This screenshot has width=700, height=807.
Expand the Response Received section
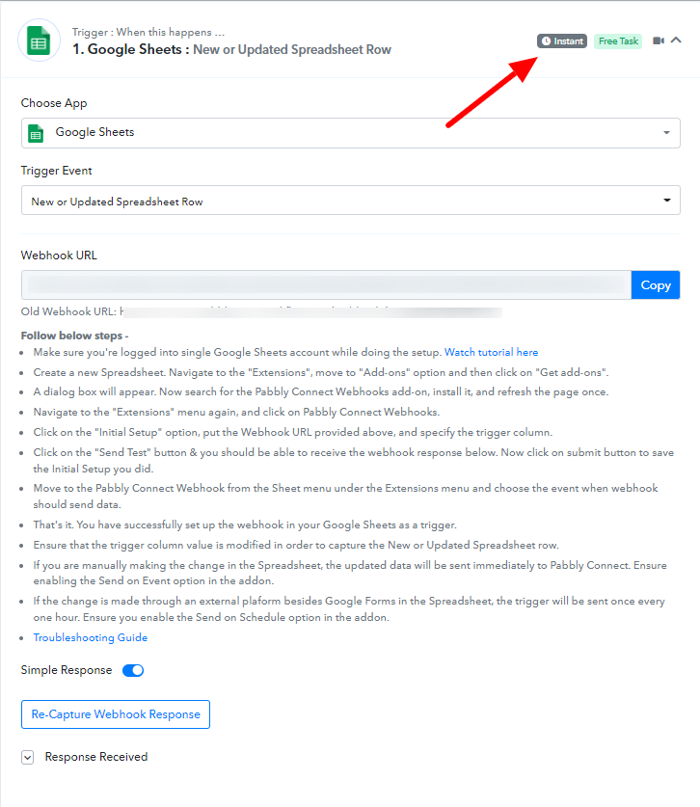pos(28,757)
